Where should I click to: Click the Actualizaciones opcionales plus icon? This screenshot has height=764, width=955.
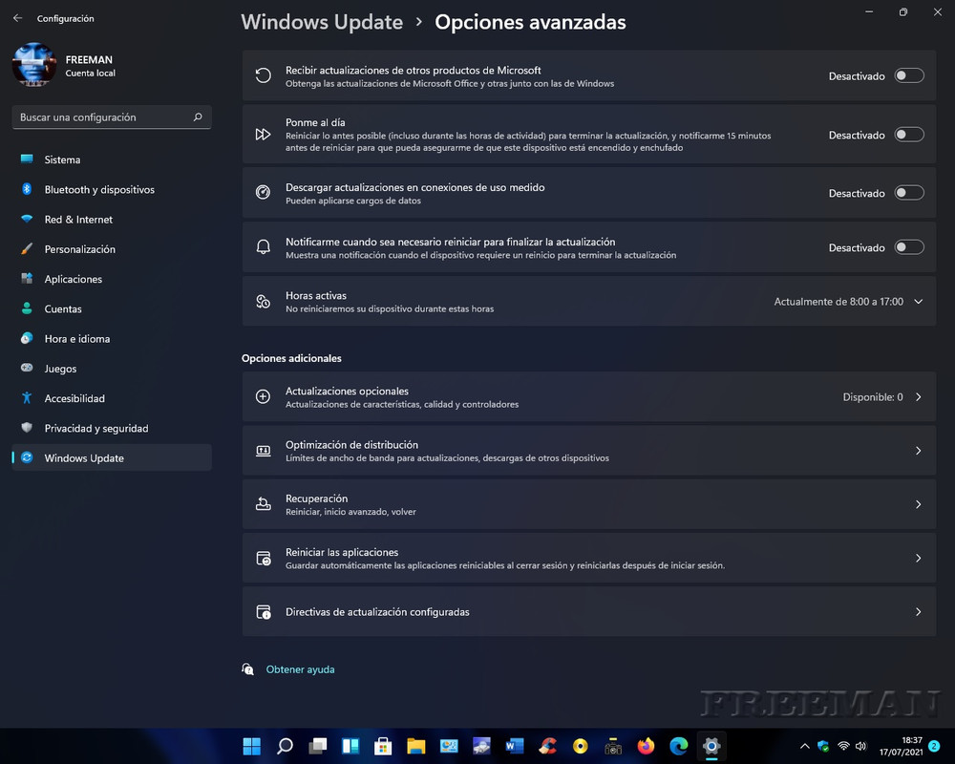coord(264,396)
